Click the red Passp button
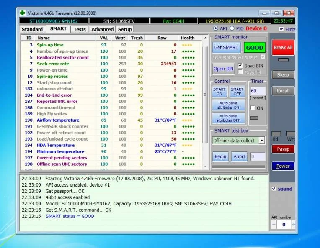 pos(283,149)
